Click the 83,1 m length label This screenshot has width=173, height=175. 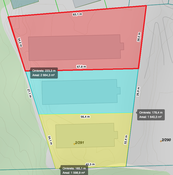pyautogui.click(x=78, y=15)
